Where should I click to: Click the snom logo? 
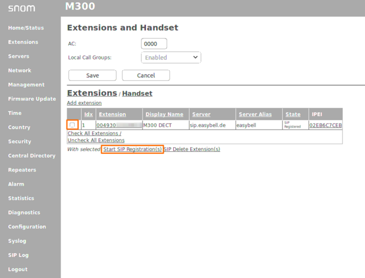tap(21, 8)
